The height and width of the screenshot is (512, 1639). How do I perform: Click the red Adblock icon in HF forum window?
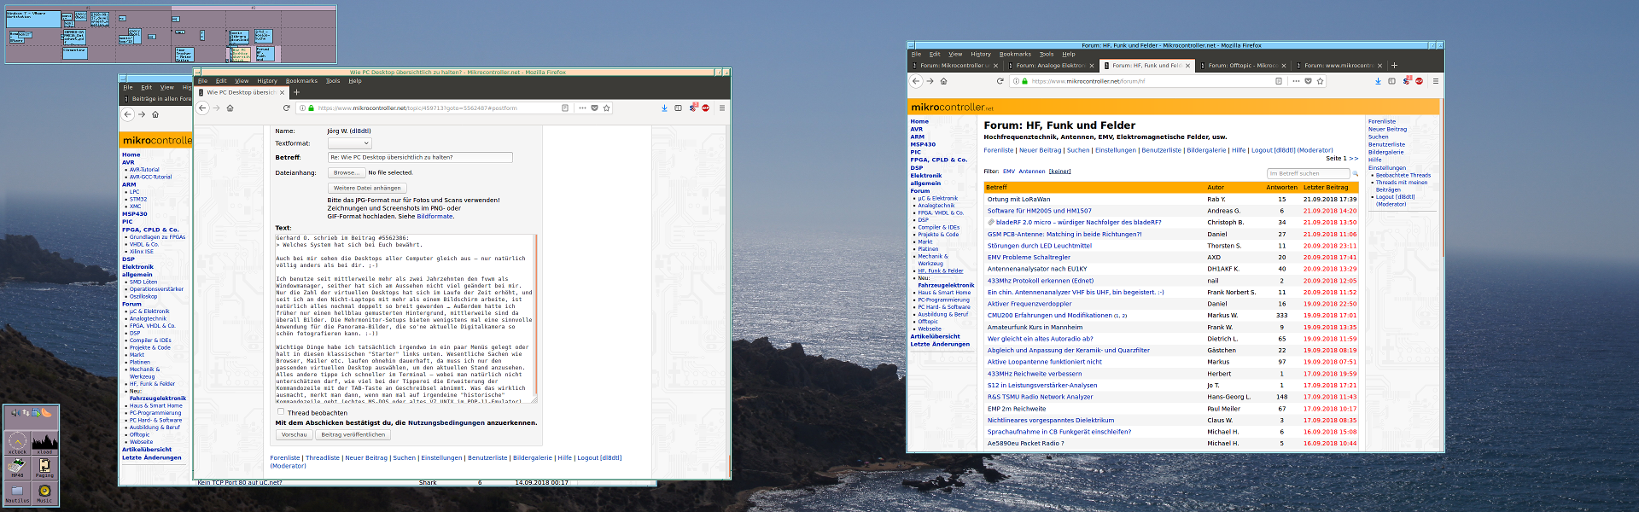(1419, 81)
